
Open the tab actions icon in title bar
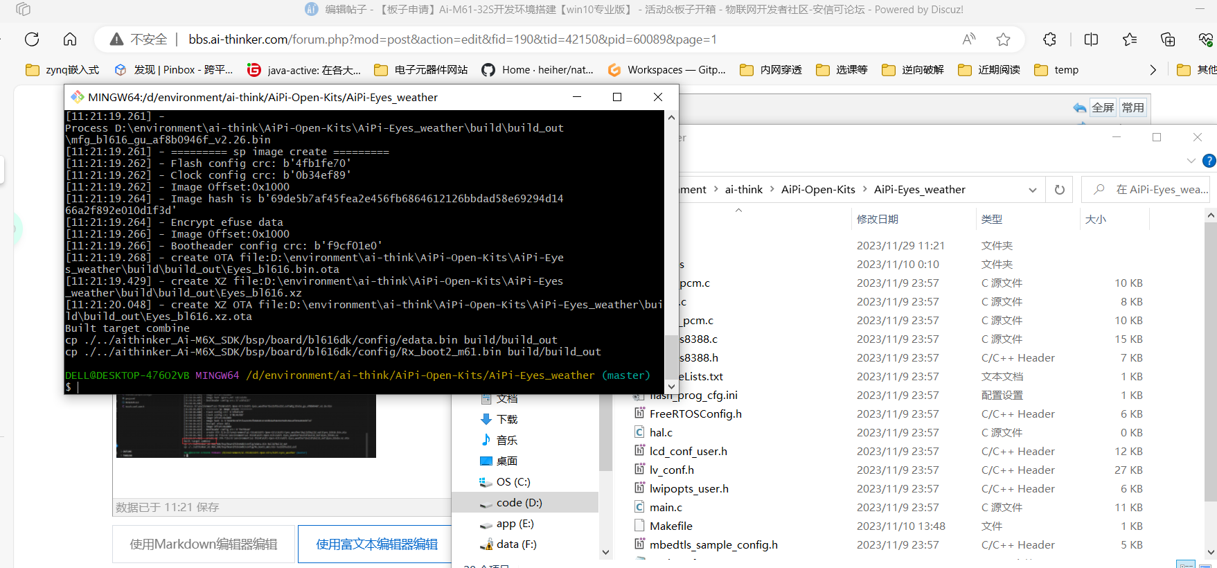pyautogui.click(x=24, y=9)
